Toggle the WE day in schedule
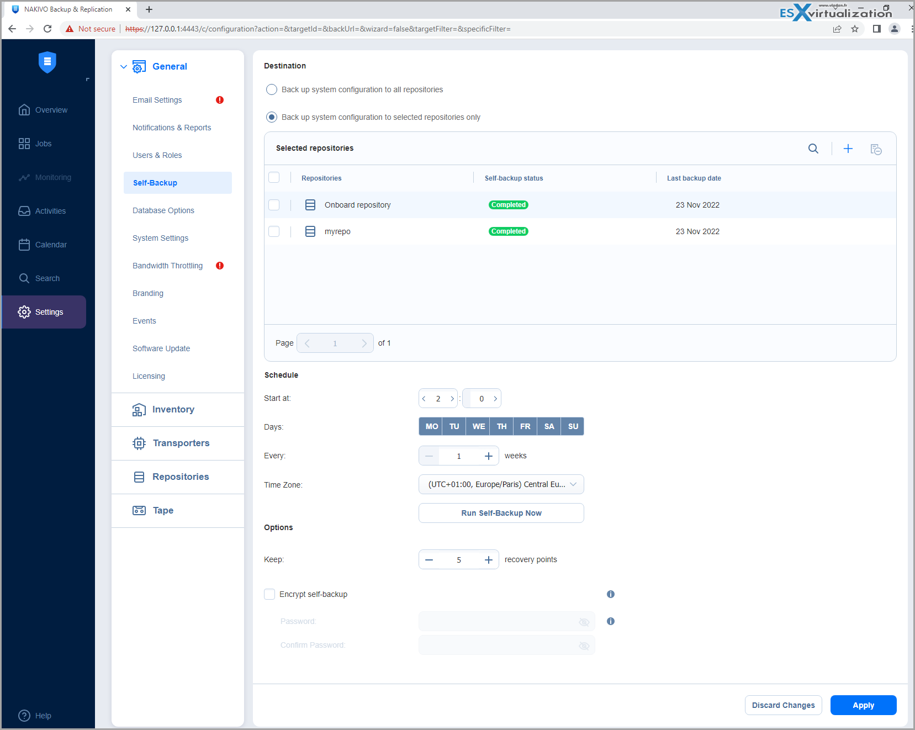Screen dimensions: 915x730 click(478, 426)
